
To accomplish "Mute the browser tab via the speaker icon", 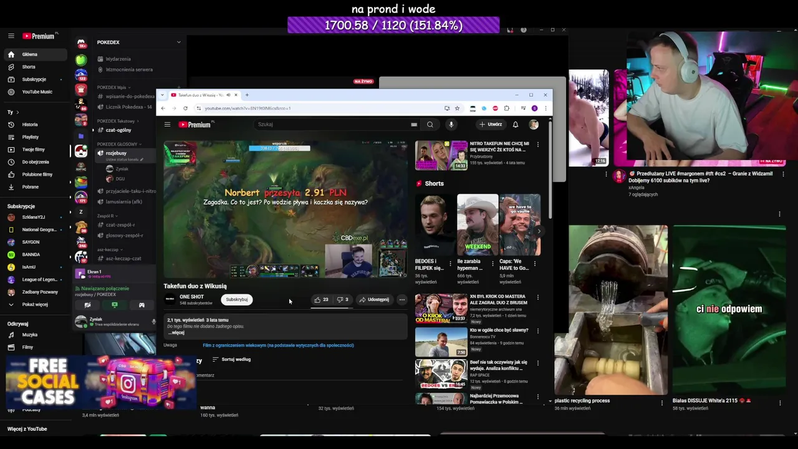I will click(x=228, y=95).
